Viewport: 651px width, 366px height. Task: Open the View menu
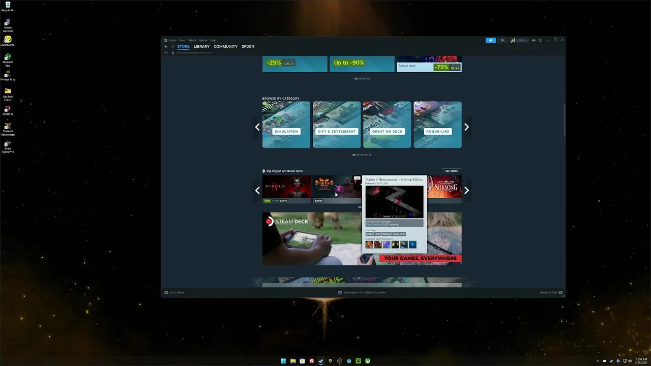pyautogui.click(x=182, y=40)
